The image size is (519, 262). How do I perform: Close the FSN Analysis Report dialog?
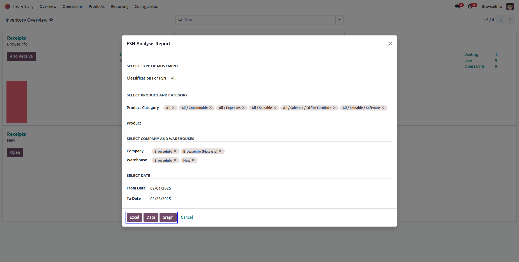pyautogui.click(x=390, y=44)
